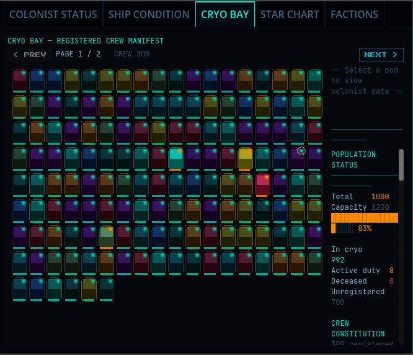Image resolution: width=413 pixels, height=355 pixels.
Task: Choose the last red pod in the third row
Action: (x=315, y=133)
